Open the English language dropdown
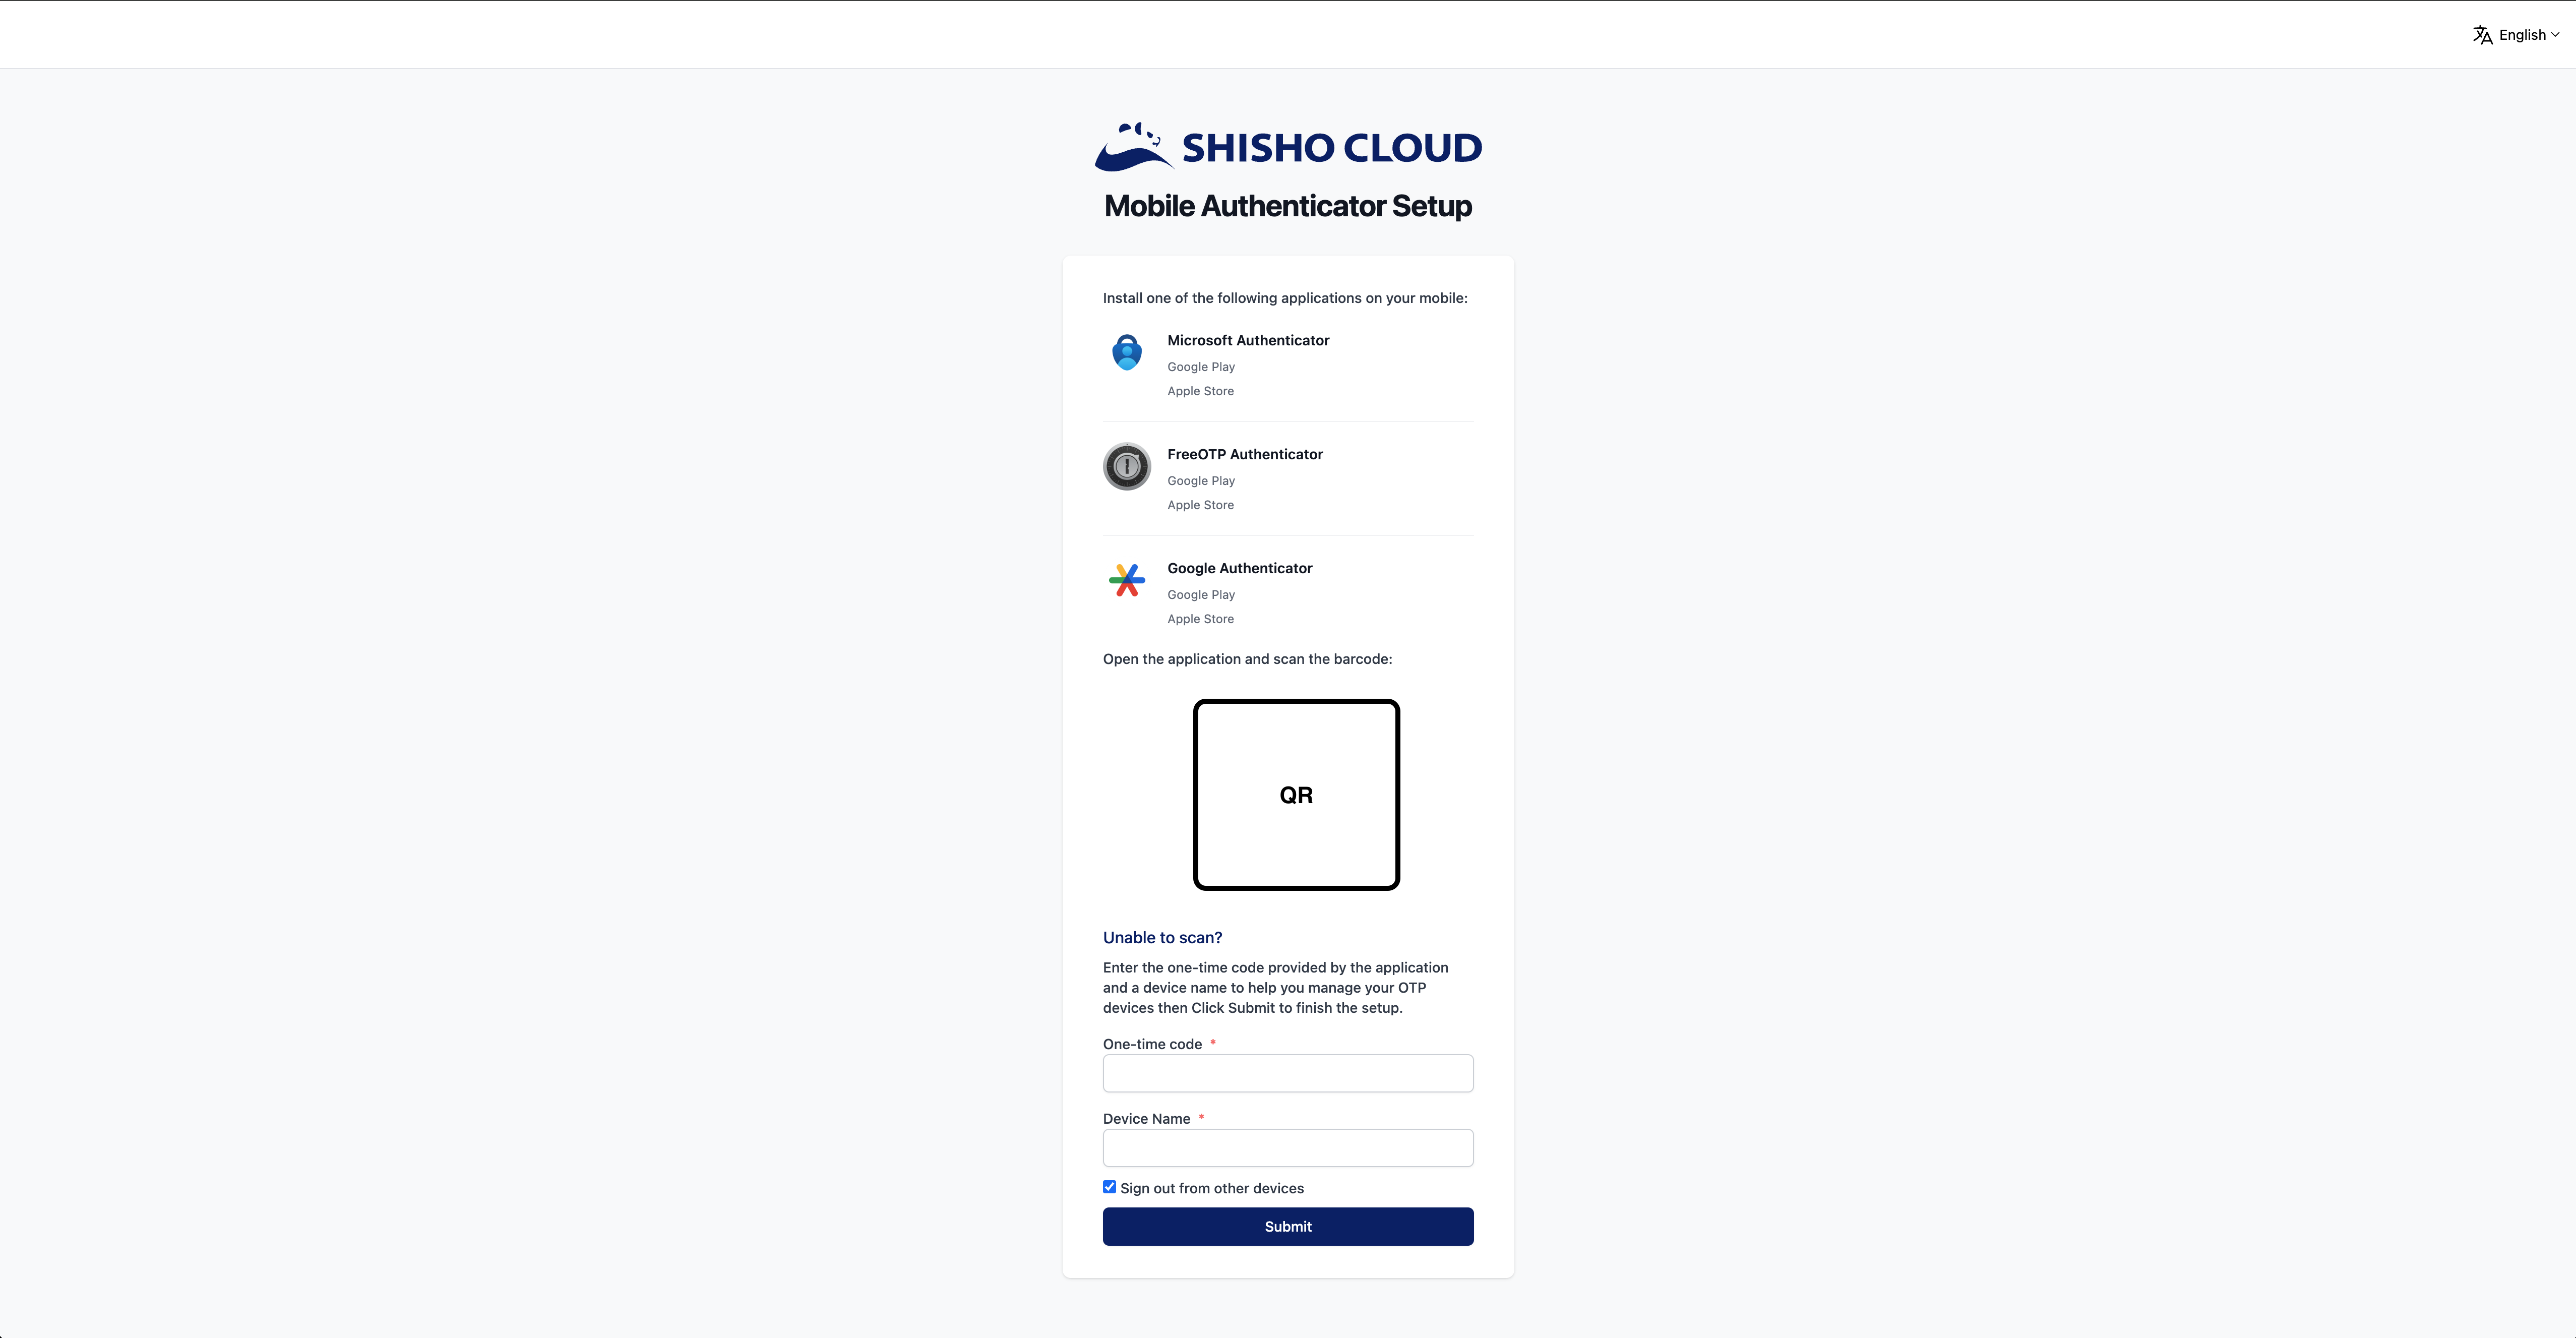This screenshot has width=2576, height=1338. [x=2522, y=35]
